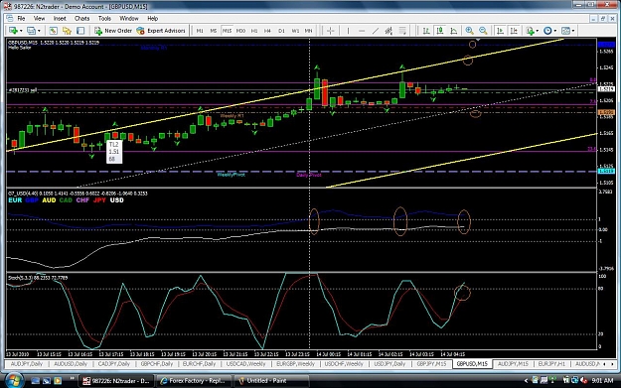Select the vertical line drawing tool
The width and height of the screenshot is (621, 388).
(348, 31)
